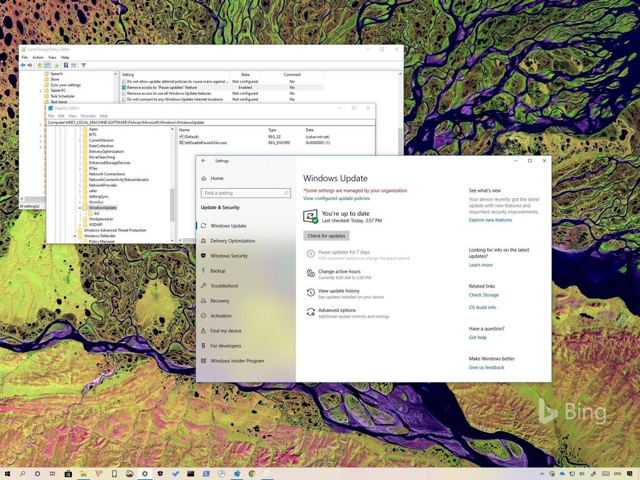Click inside the Find a setting search box
Viewport: 640px width, 480px height.
pos(246,192)
